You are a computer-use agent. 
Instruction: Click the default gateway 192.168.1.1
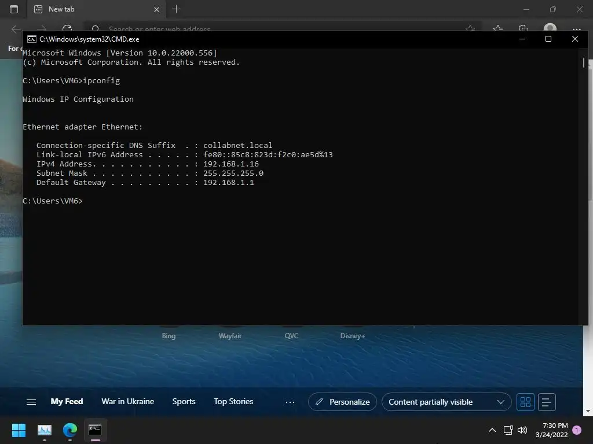pos(228,182)
